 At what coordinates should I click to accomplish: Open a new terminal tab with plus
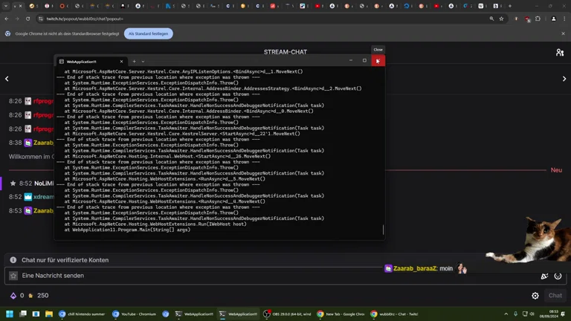click(x=134, y=61)
